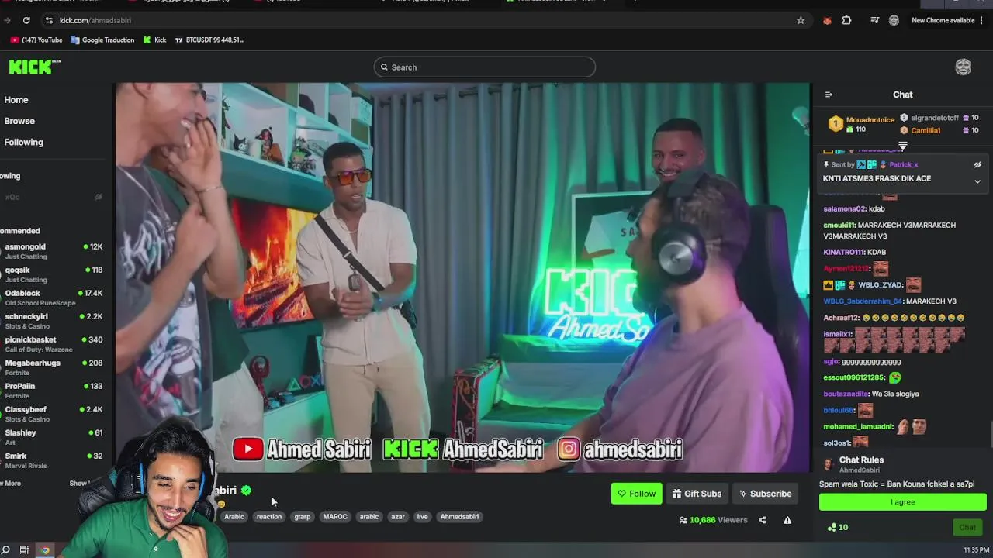The image size is (993, 558).
Task: Select the reaction stream tag
Action: [x=269, y=516]
